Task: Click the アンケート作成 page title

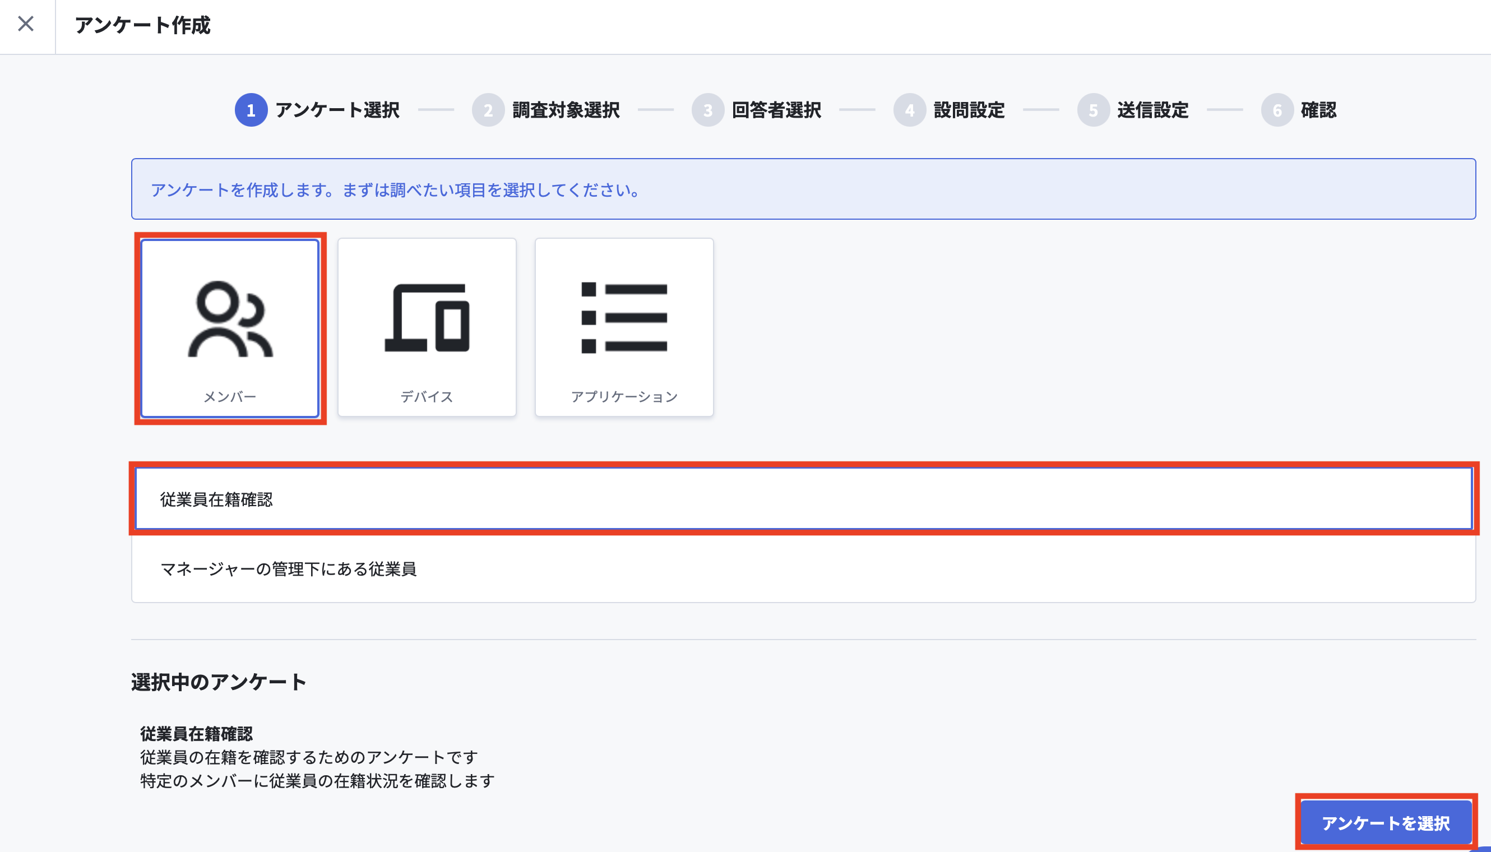Action: pyautogui.click(x=142, y=25)
